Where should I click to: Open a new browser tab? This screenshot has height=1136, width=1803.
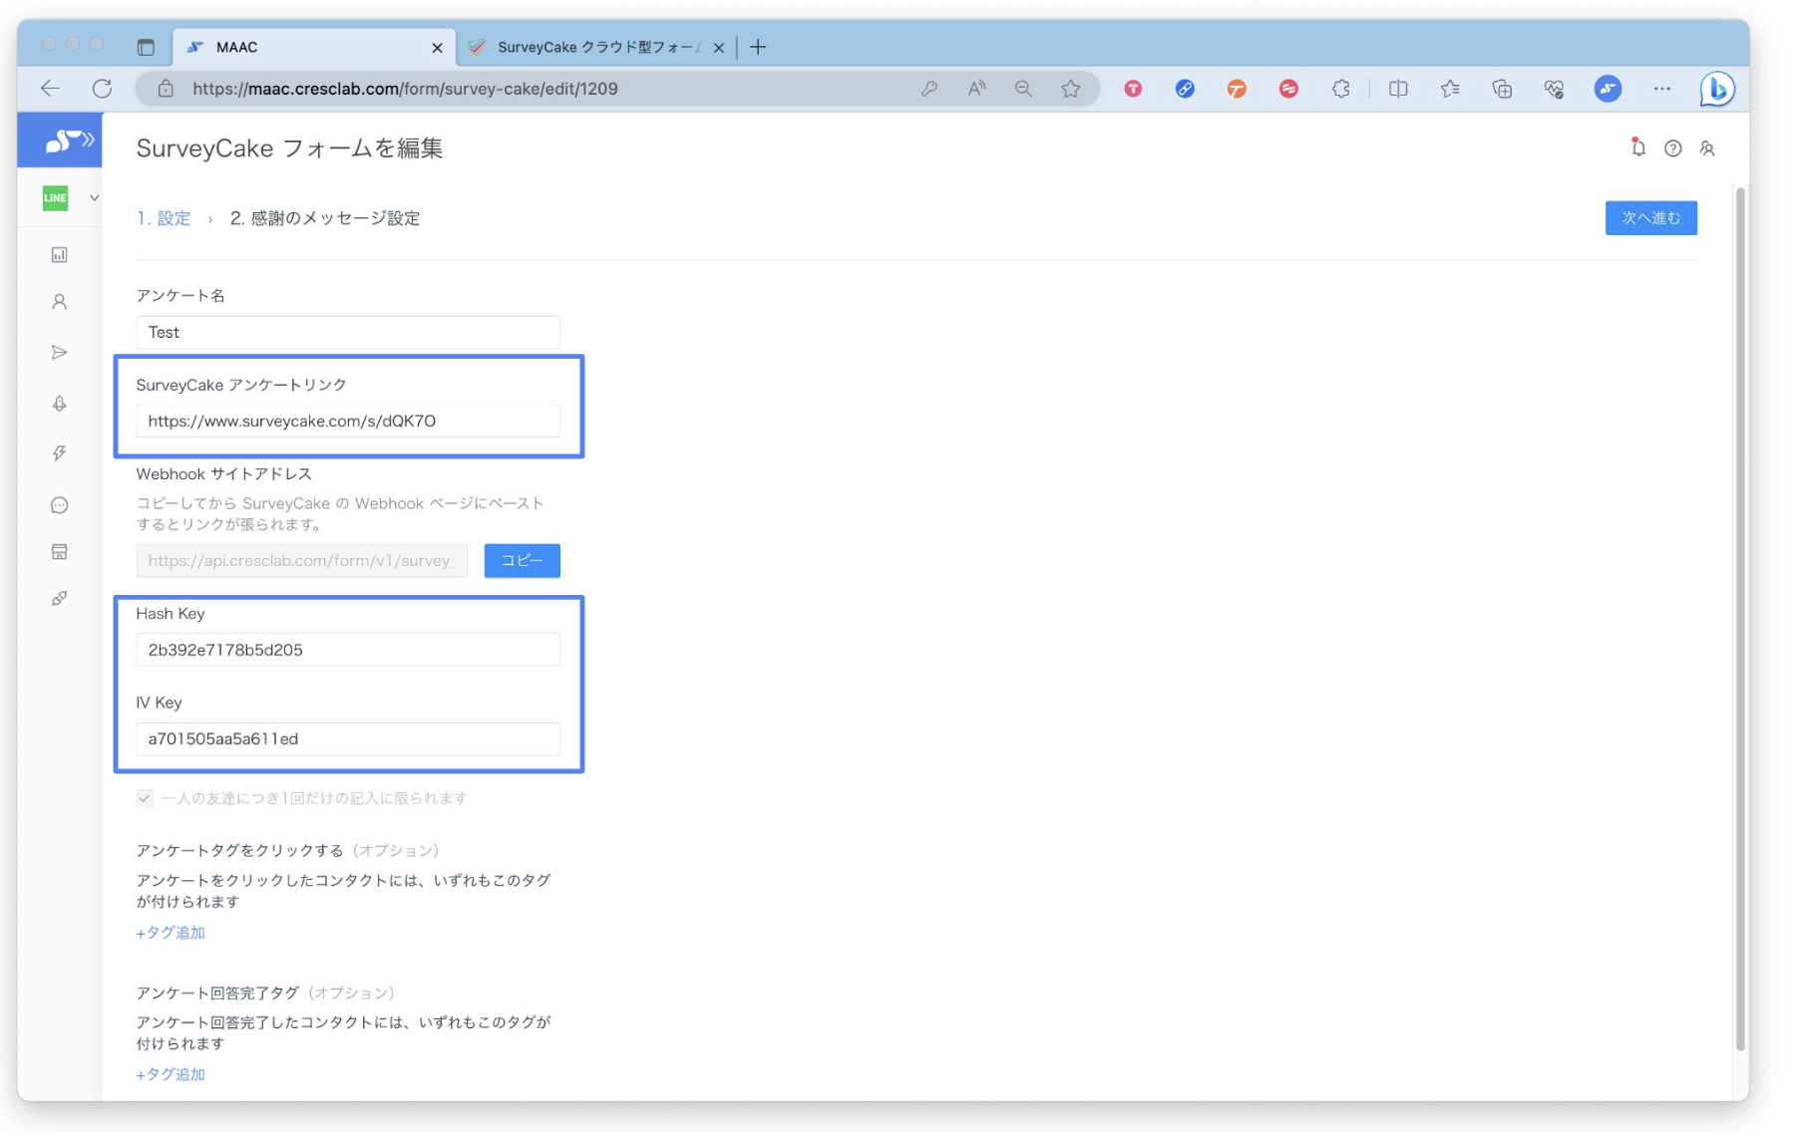758,47
